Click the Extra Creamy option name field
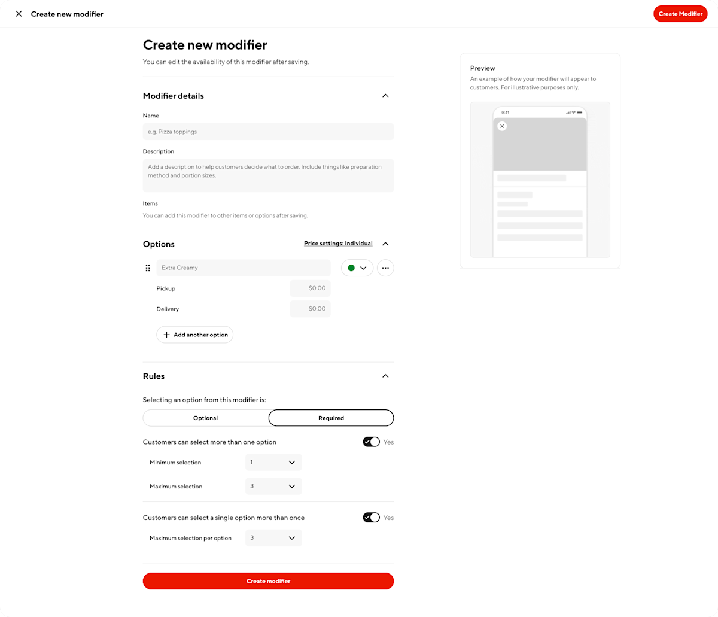718x617 pixels. [x=244, y=268]
